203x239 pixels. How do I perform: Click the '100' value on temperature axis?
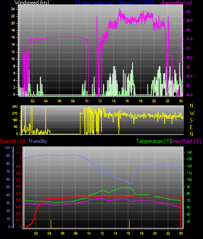pos(189,180)
